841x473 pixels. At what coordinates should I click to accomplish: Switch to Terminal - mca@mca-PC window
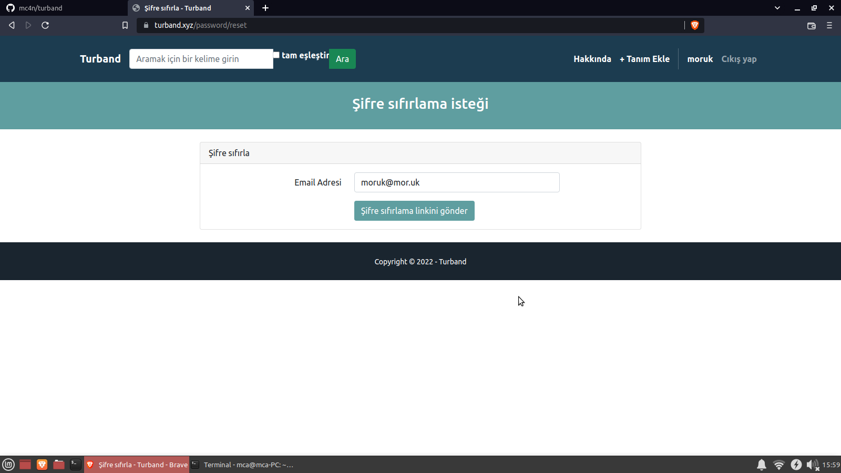(242, 465)
